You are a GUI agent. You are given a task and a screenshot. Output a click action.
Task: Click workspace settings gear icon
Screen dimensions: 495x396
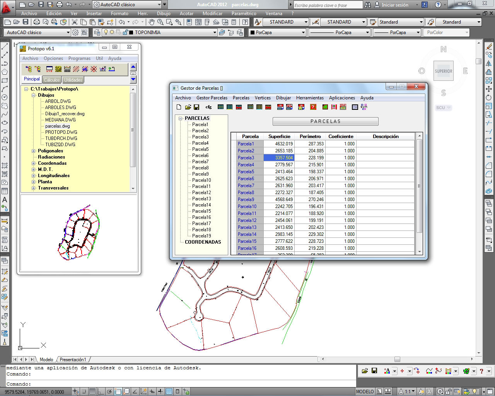[75, 32]
